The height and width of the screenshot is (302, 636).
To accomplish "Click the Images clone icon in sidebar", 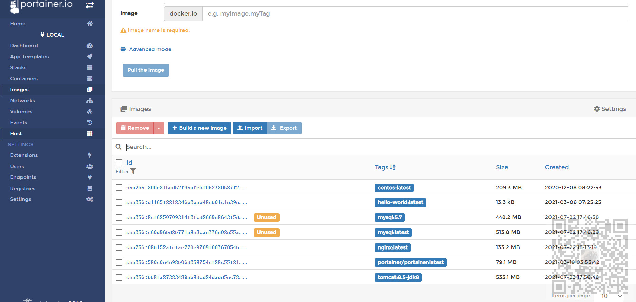I will pyautogui.click(x=90, y=89).
